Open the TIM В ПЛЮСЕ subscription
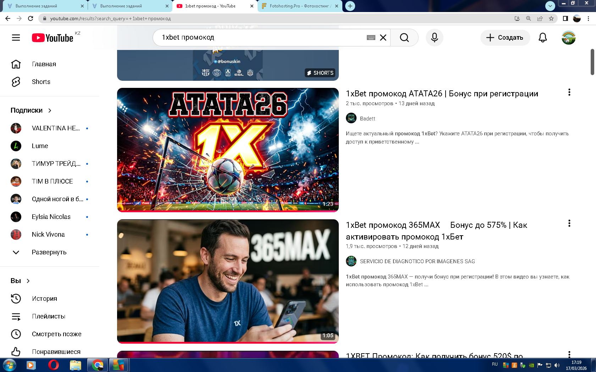The height and width of the screenshot is (372, 596). (x=50, y=181)
